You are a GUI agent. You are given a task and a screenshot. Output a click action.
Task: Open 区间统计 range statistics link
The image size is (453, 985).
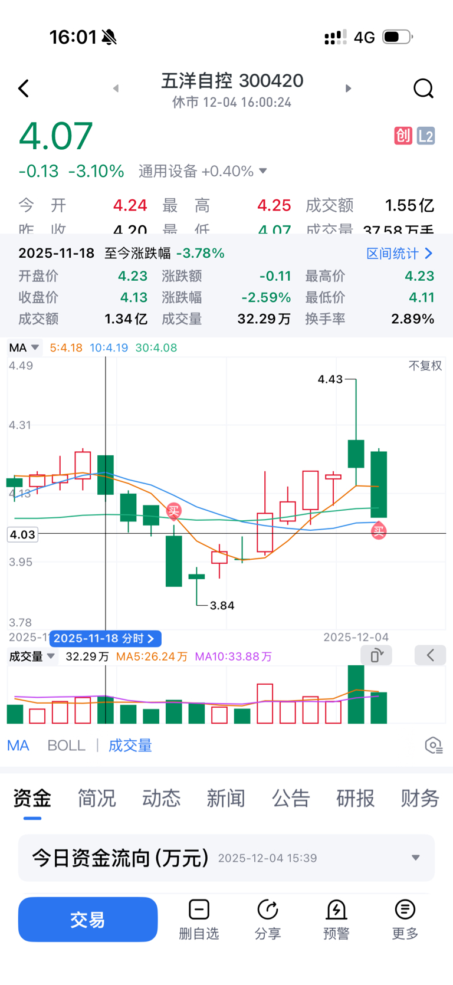[399, 254]
